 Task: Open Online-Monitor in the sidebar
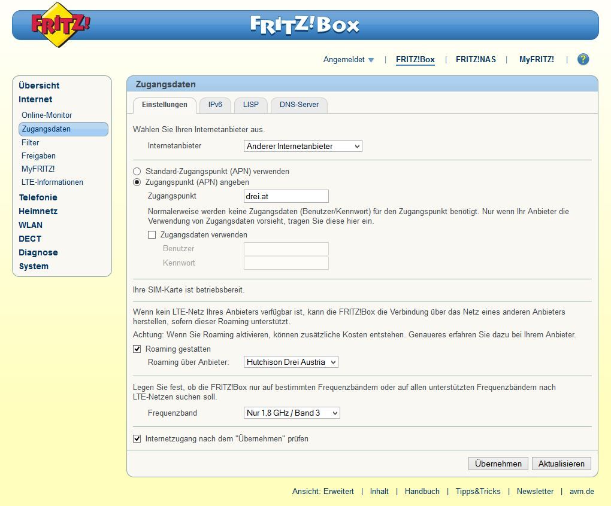(47, 115)
